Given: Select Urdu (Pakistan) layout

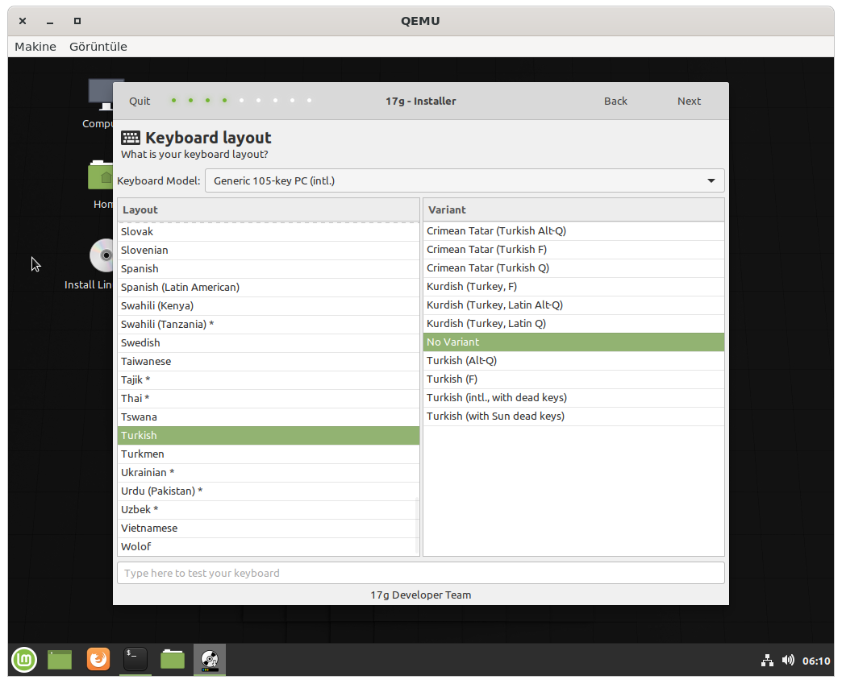Looking at the screenshot, I should pyautogui.click(x=269, y=491).
